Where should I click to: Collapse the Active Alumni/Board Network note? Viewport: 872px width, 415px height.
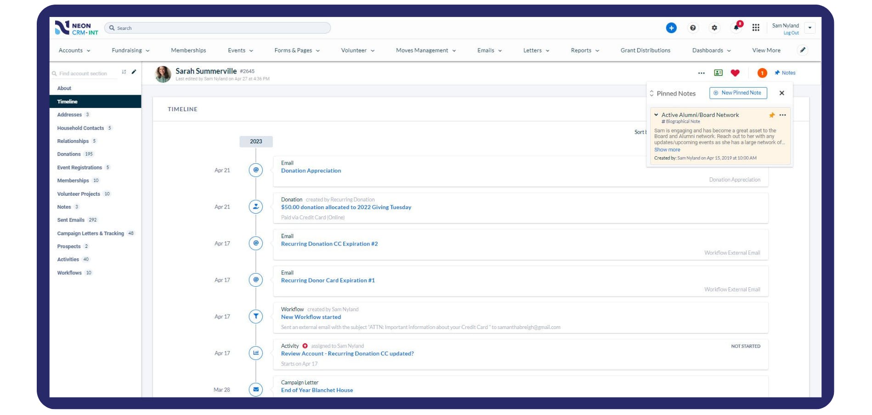(657, 115)
